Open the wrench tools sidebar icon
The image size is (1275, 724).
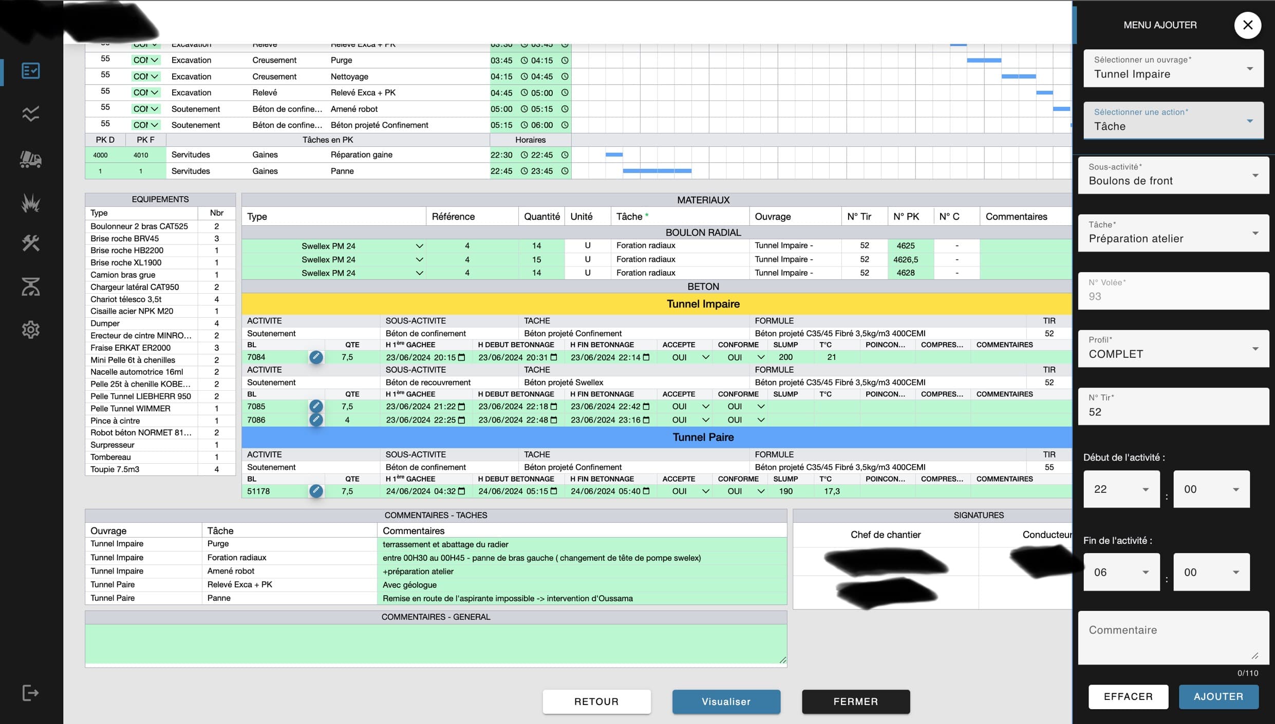click(x=31, y=243)
